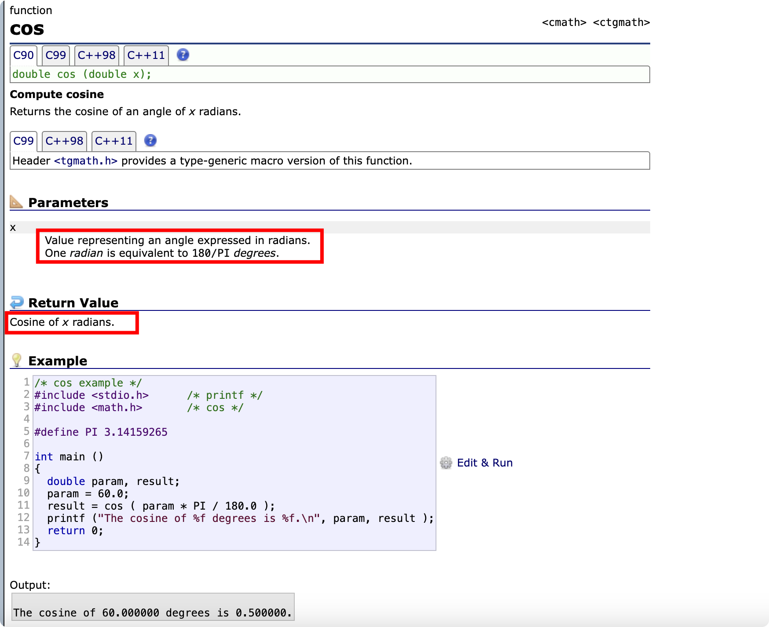The image size is (769, 627).
Task: Click the output 'The cosine of 60.000000 degrees is 0.500000.'
Action: [153, 612]
